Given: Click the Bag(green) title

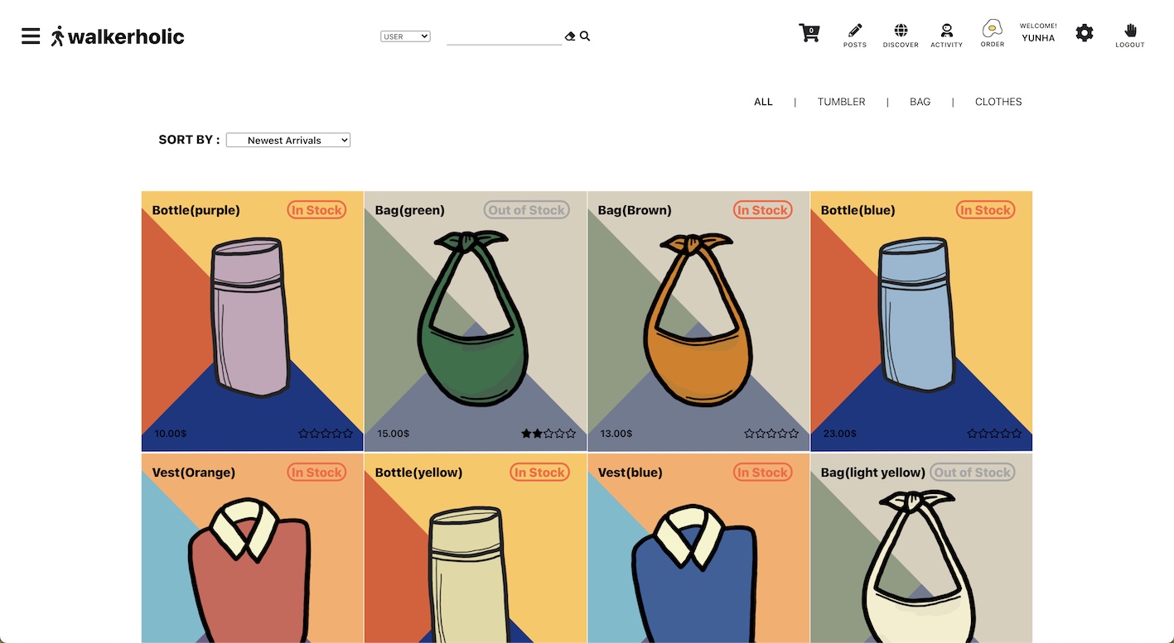Looking at the screenshot, I should (409, 210).
